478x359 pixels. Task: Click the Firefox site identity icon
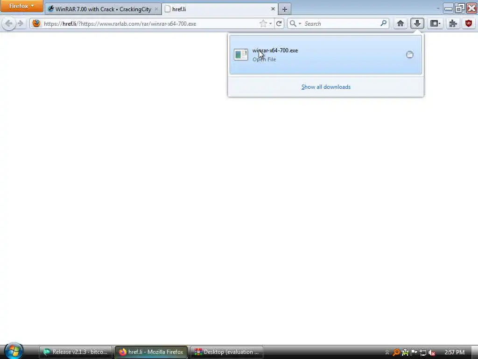tap(36, 23)
